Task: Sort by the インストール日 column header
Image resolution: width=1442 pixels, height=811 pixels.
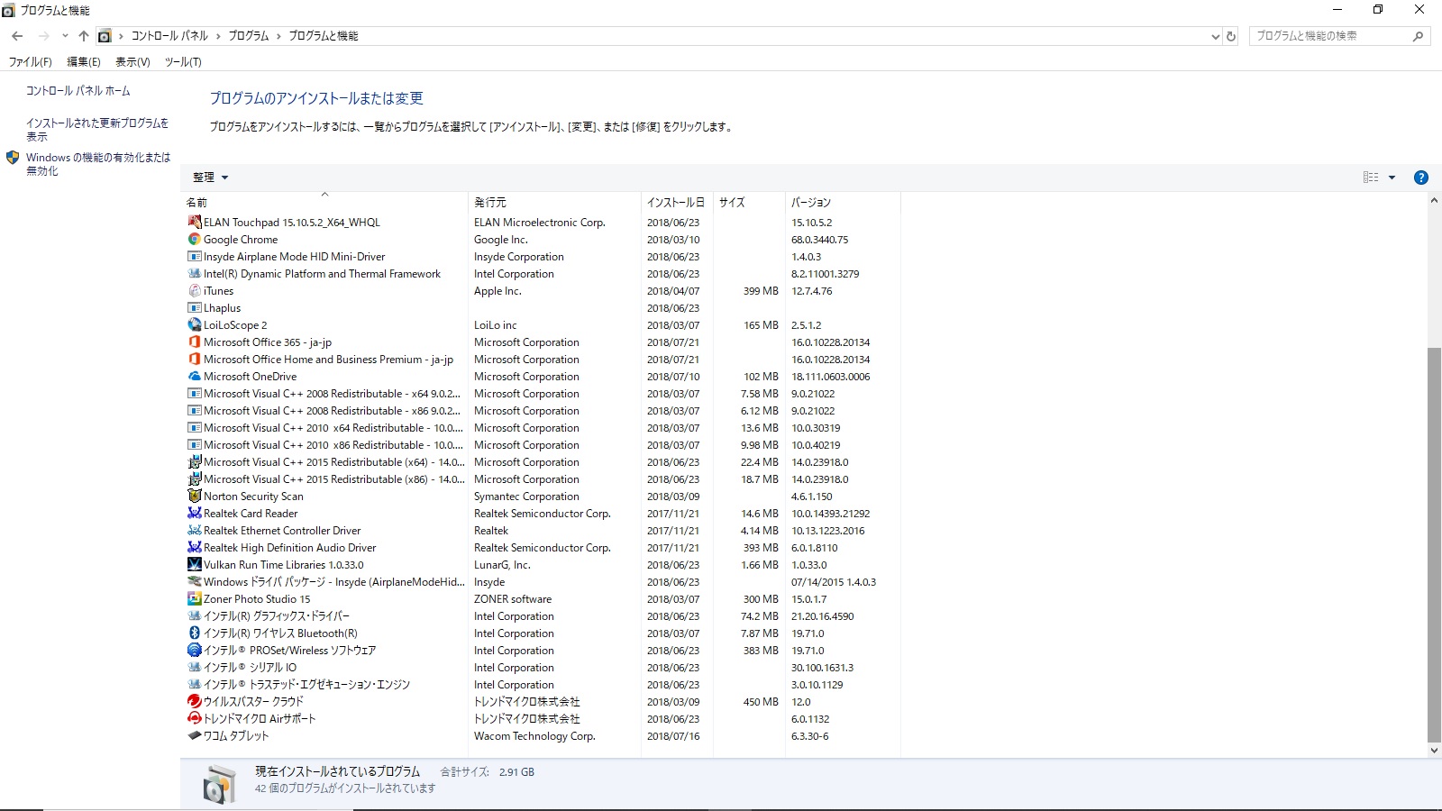Action: [677, 203]
